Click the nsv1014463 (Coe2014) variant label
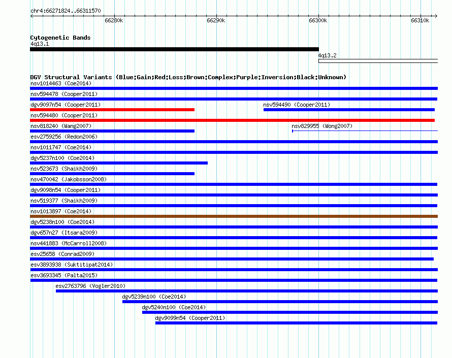The image size is (452, 358). 61,84
